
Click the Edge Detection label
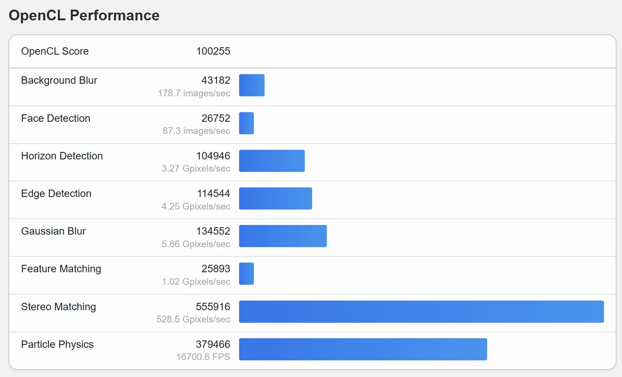(56, 193)
